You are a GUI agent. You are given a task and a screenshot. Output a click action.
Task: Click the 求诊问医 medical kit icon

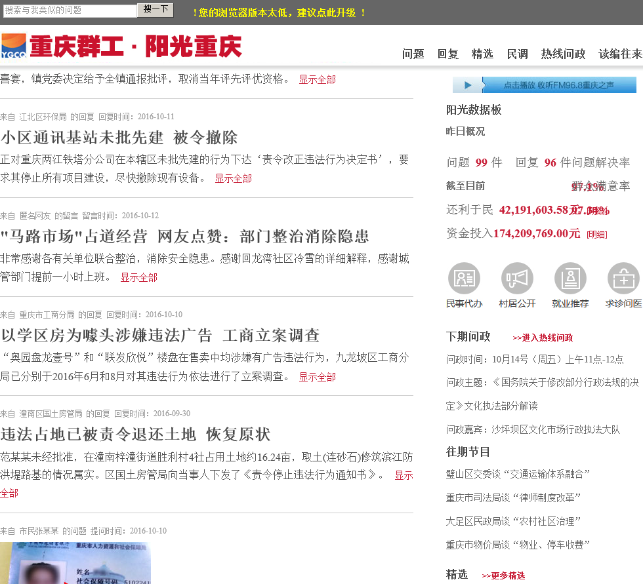(x=623, y=278)
